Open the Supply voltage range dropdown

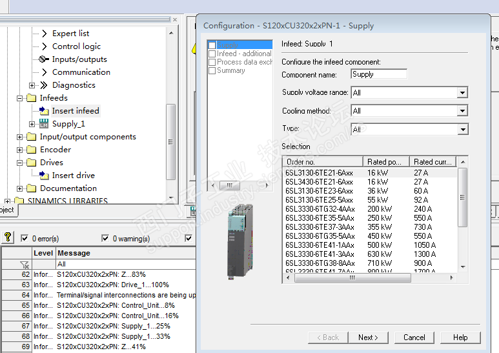(x=462, y=92)
